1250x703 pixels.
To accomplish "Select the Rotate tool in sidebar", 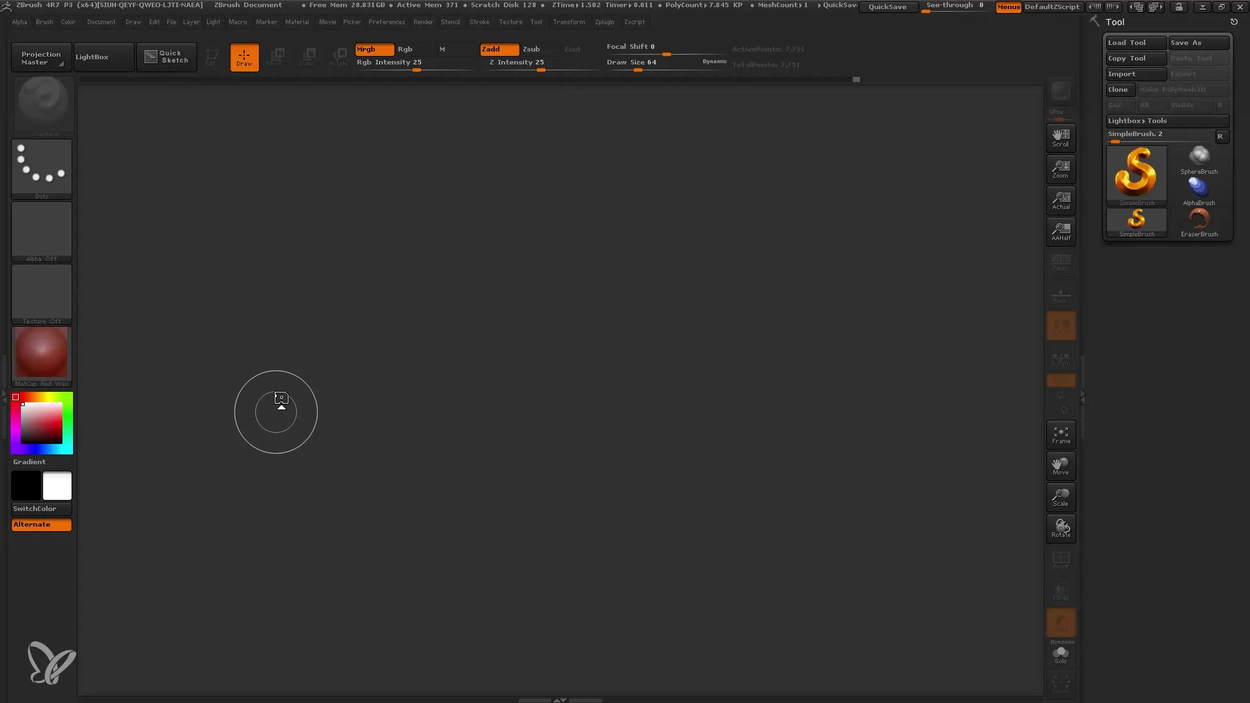I will point(1061,529).
